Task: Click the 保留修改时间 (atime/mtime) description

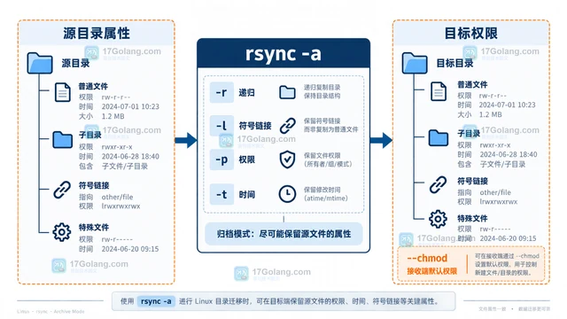Action: 326,194
